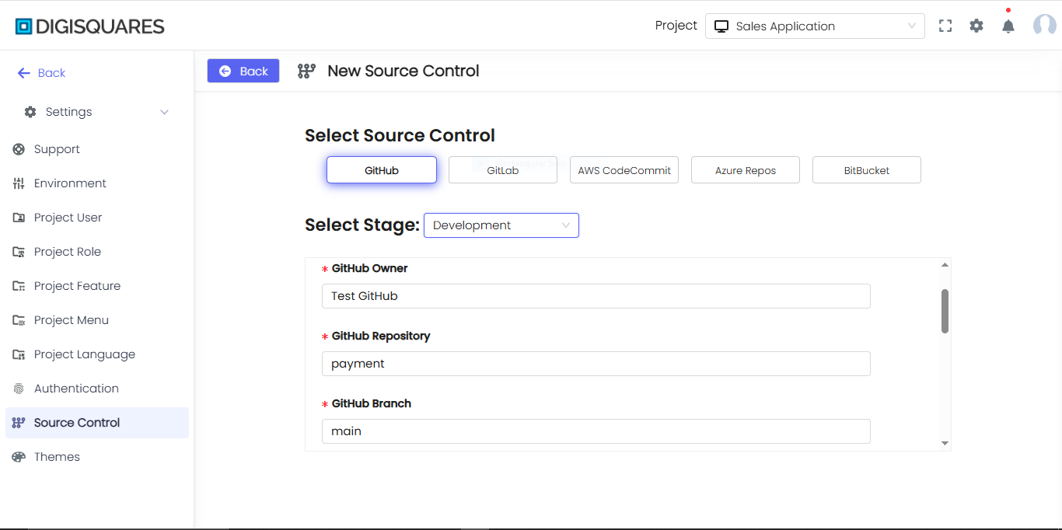Click the GitHub Repository input field
1062x530 pixels.
[x=596, y=364]
